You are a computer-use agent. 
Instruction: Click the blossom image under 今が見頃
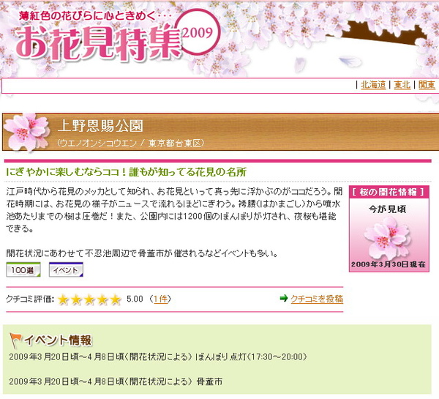(388, 238)
